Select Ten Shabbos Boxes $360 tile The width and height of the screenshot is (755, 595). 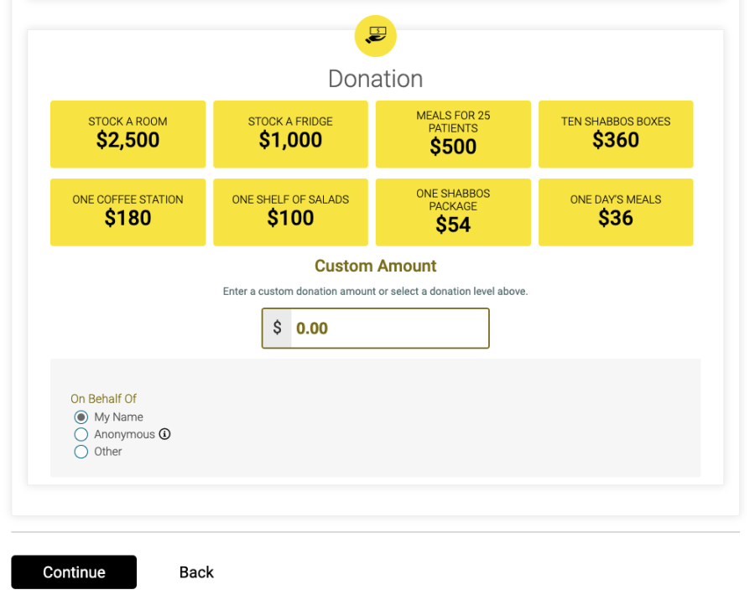(x=616, y=134)
